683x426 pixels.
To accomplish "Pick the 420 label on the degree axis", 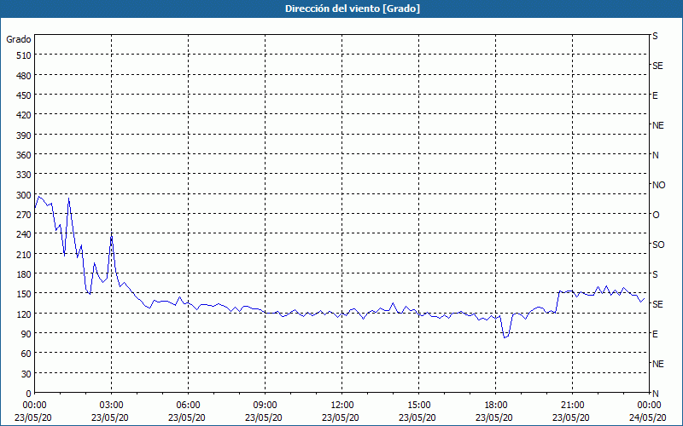I will pos(24,115).
